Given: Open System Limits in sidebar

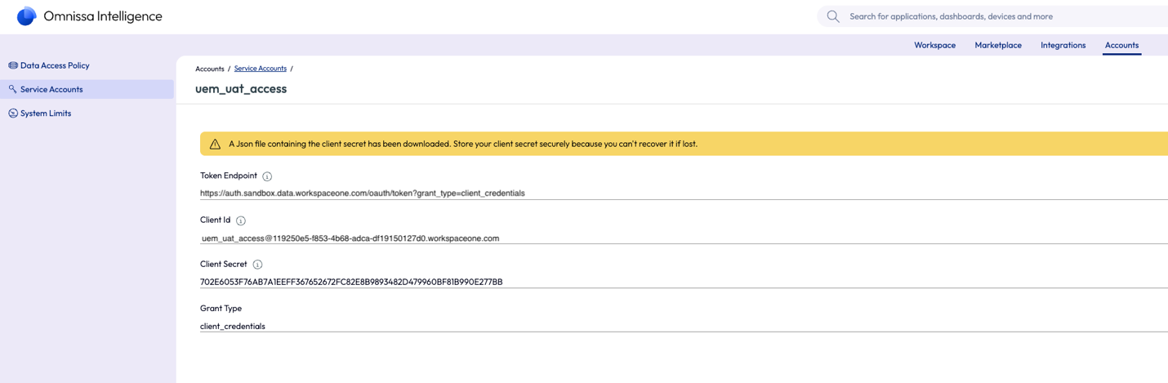Looking at the screenshot, I should click(46, 114).
